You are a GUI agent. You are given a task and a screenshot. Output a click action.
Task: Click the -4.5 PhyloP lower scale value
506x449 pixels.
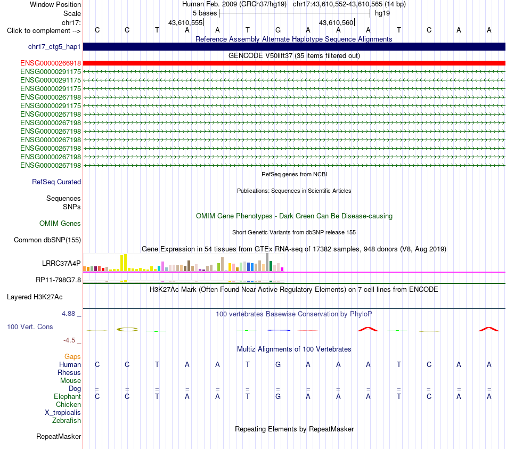pos(69,340)
